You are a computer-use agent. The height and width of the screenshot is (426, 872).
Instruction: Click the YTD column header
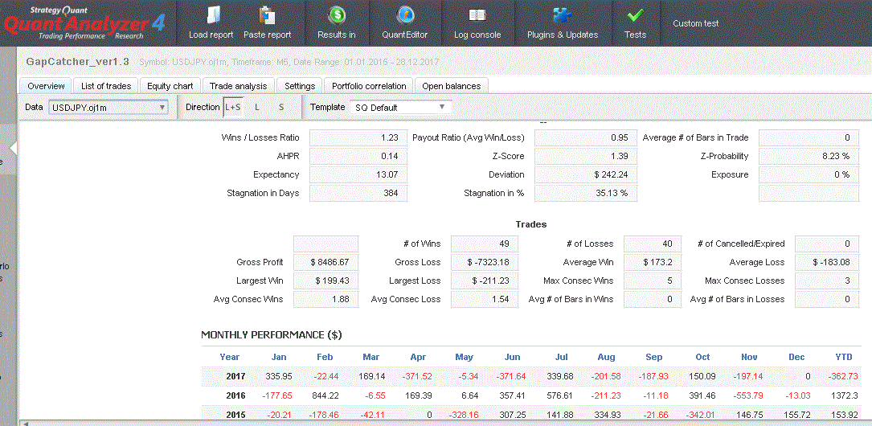tap(843, 357)
